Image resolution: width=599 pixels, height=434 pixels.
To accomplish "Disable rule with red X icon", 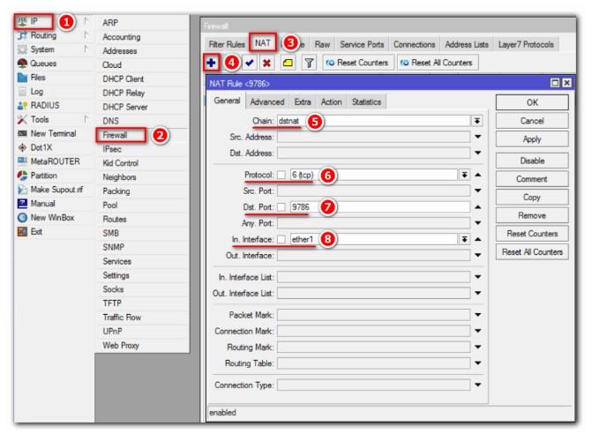I will coord(267,63).
